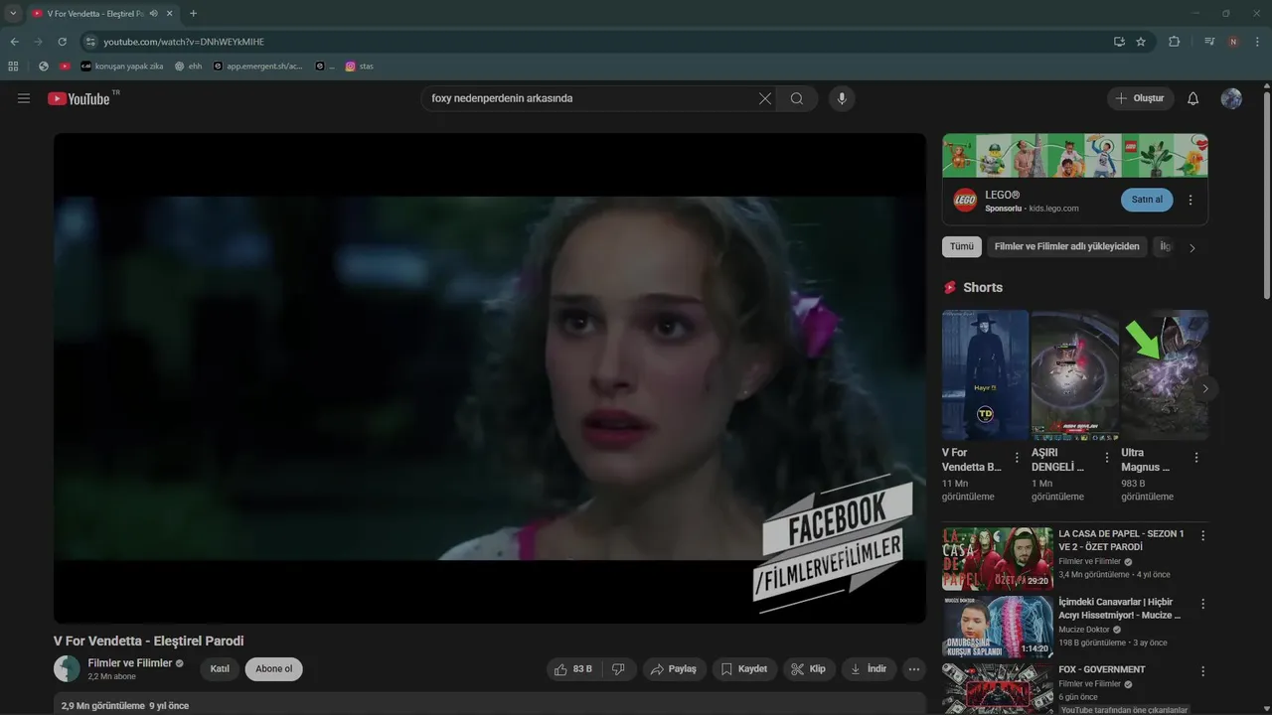Click the Satın al button on the LEGO ad

1147,200
